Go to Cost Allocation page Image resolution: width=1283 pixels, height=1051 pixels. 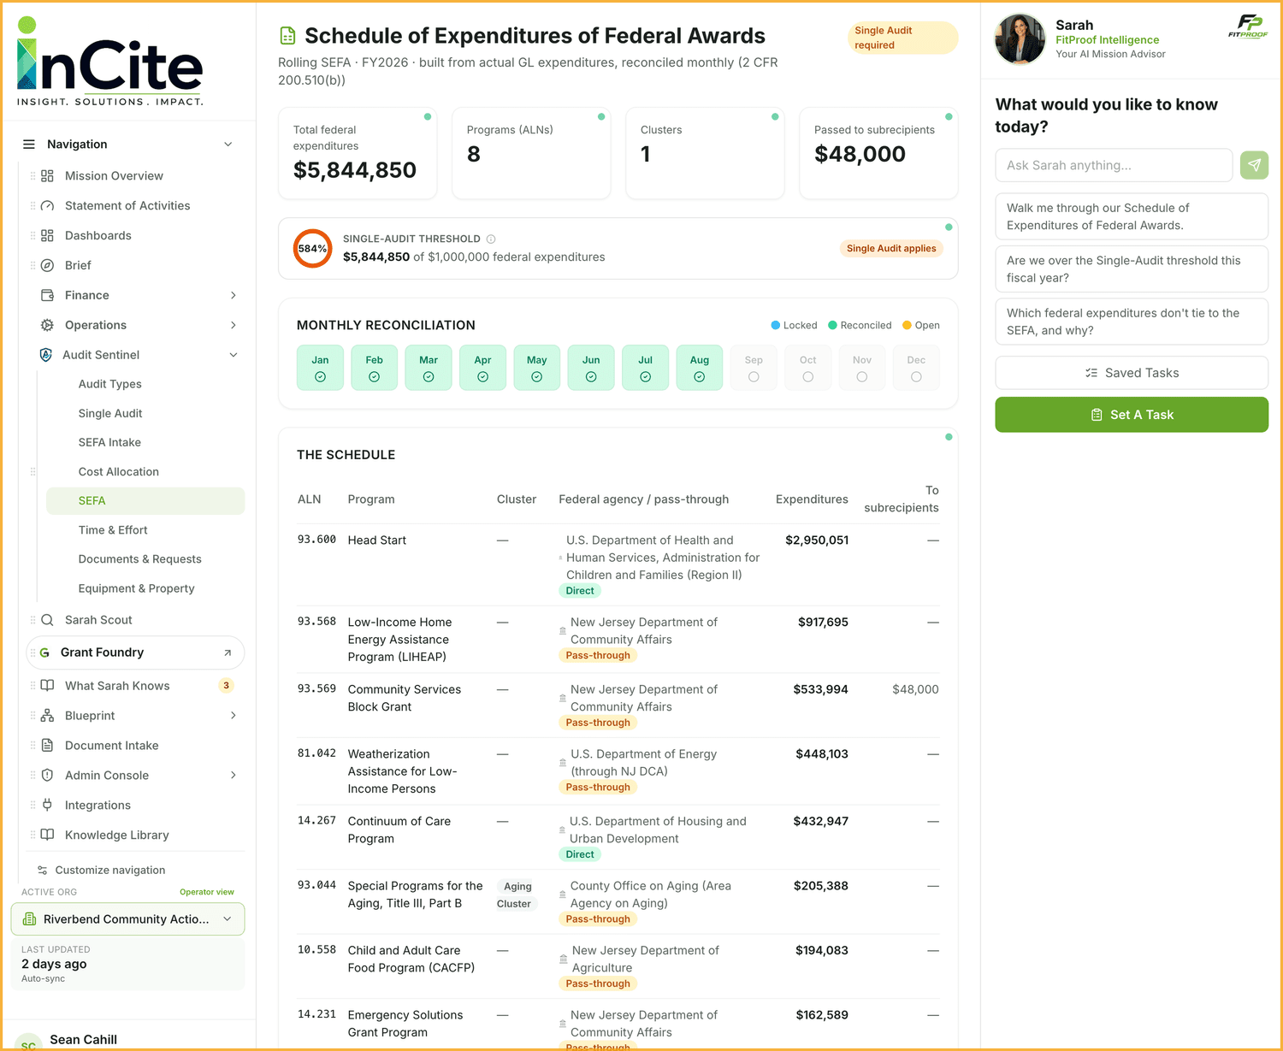[119, 472]
